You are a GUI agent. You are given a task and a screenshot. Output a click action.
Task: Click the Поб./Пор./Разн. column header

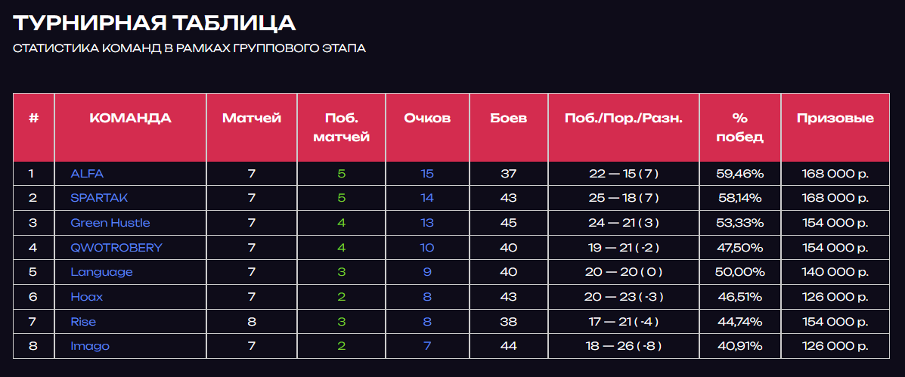click(x=624, y=119)
